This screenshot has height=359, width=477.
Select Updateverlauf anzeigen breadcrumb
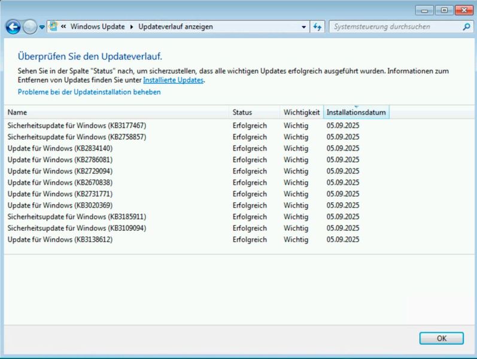(175, 27)
